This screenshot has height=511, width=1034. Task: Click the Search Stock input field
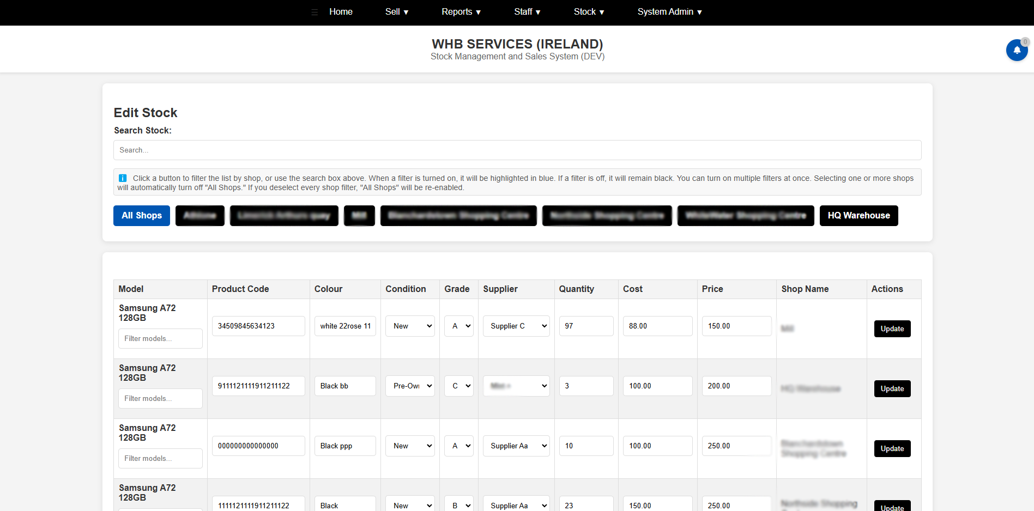click(x=517, y=150)
